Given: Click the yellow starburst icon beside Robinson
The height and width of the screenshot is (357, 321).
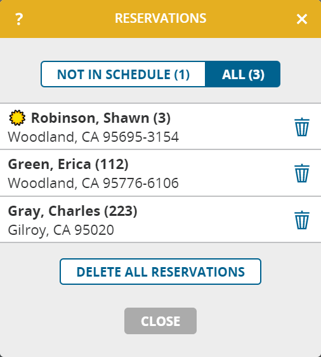Looking at the screenshot, I should (17, 118).
